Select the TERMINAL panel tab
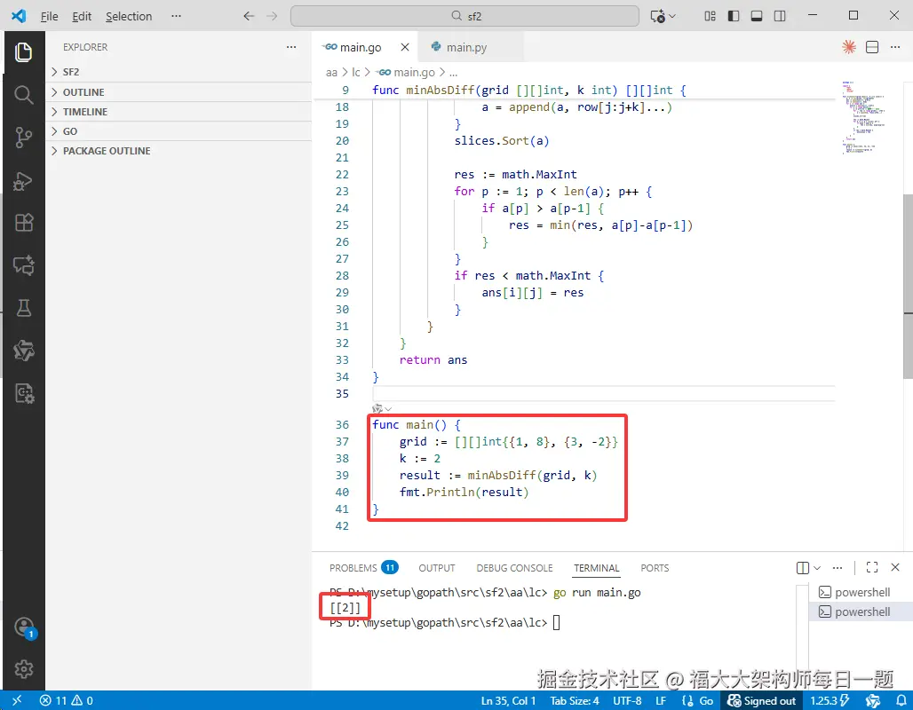Viewport: 913px width, 710px height. tap(596, 567)
